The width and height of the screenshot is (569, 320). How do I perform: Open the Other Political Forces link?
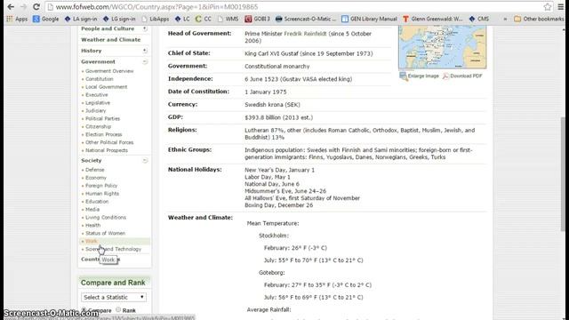pos(109,142)
